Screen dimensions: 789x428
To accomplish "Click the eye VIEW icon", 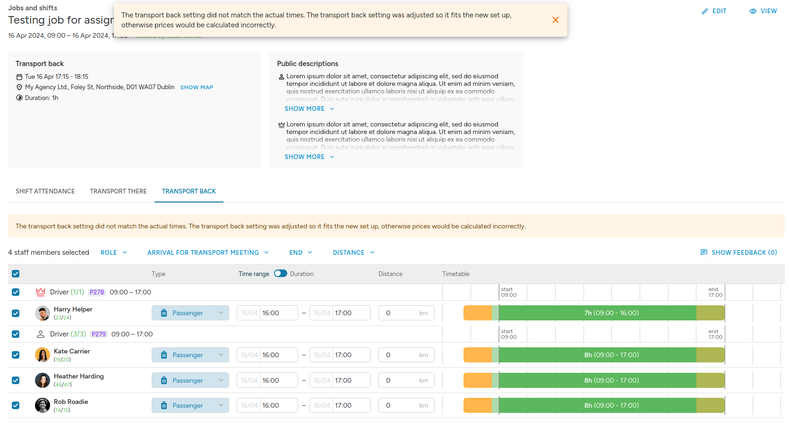I will coord(753,11).
